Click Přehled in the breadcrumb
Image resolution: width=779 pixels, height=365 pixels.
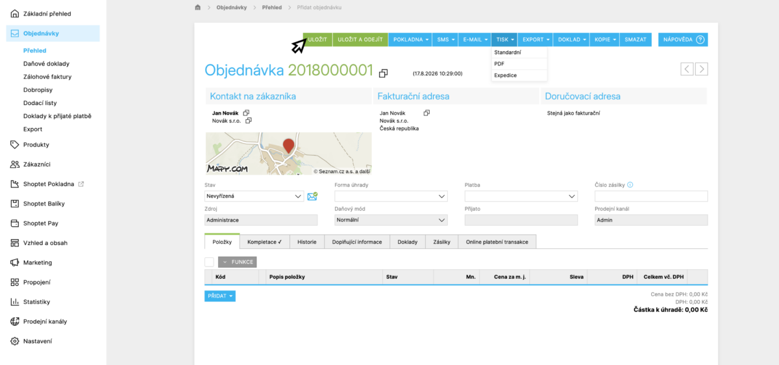click(272, 7)
